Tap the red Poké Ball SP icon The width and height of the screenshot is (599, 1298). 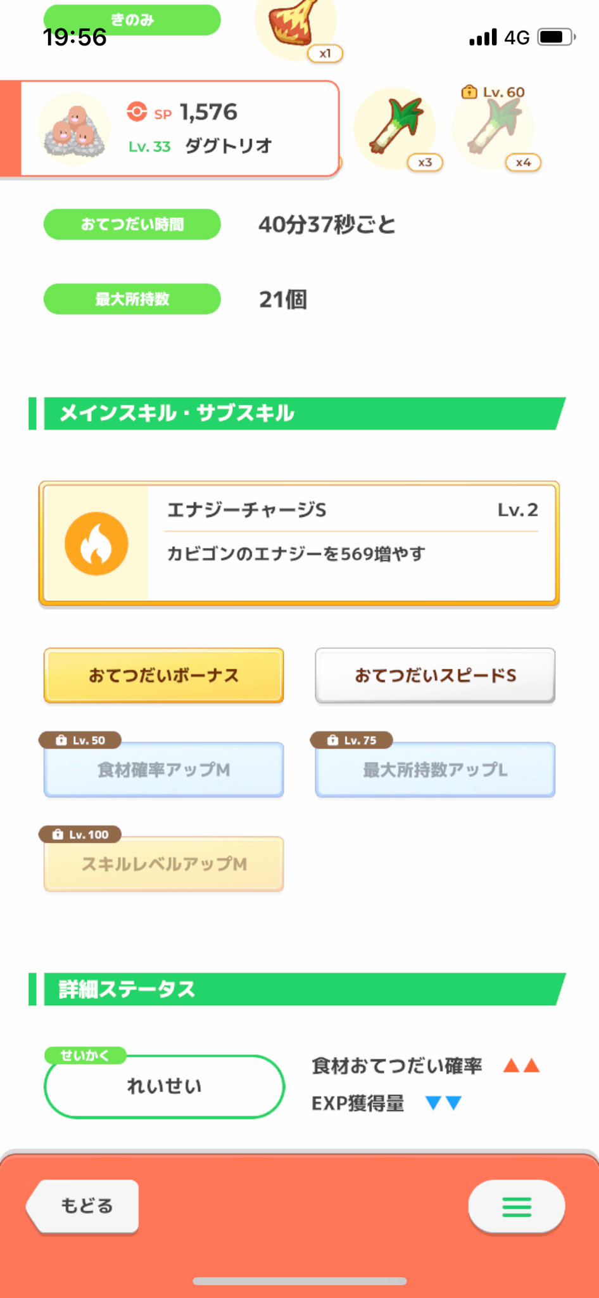pos(136,112)
